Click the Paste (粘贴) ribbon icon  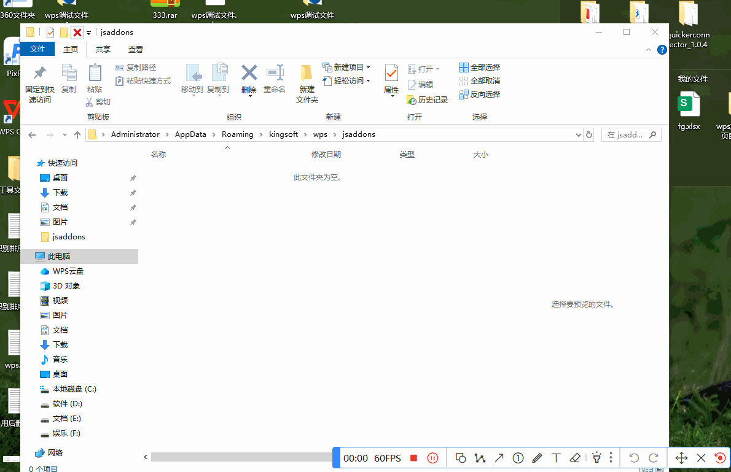[x=95, y=72]
